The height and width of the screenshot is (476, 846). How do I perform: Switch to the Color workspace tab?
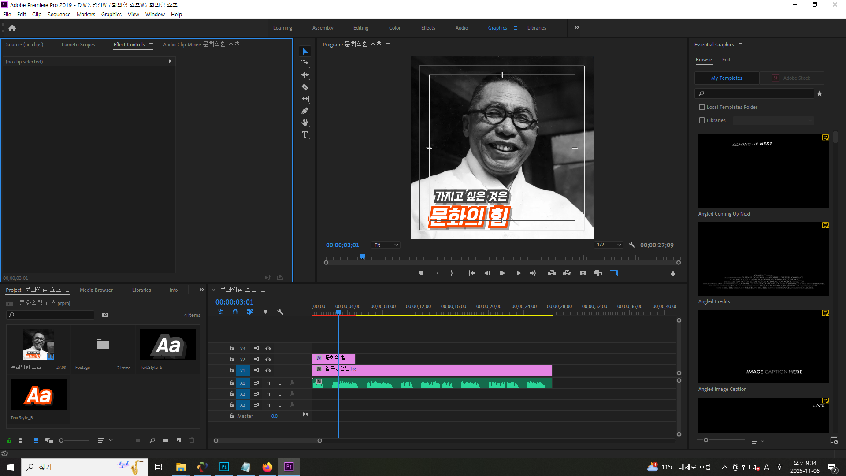[x=394, y=28]
